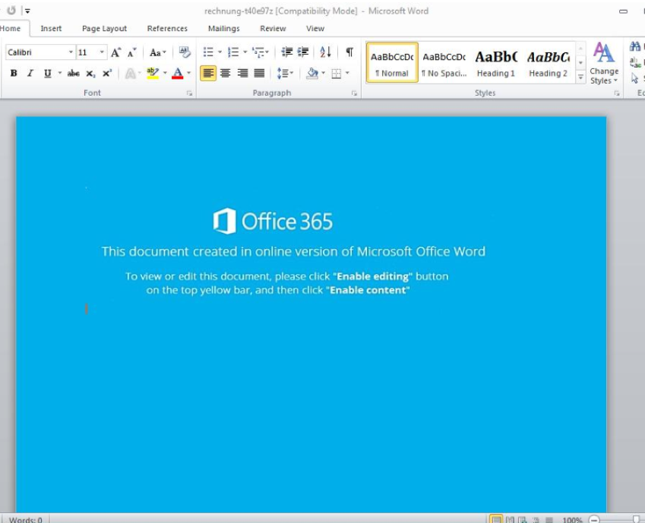Open Line and Paragraph Spacing
The height and width of the screenshot is (523, 645).
[285, 73]
